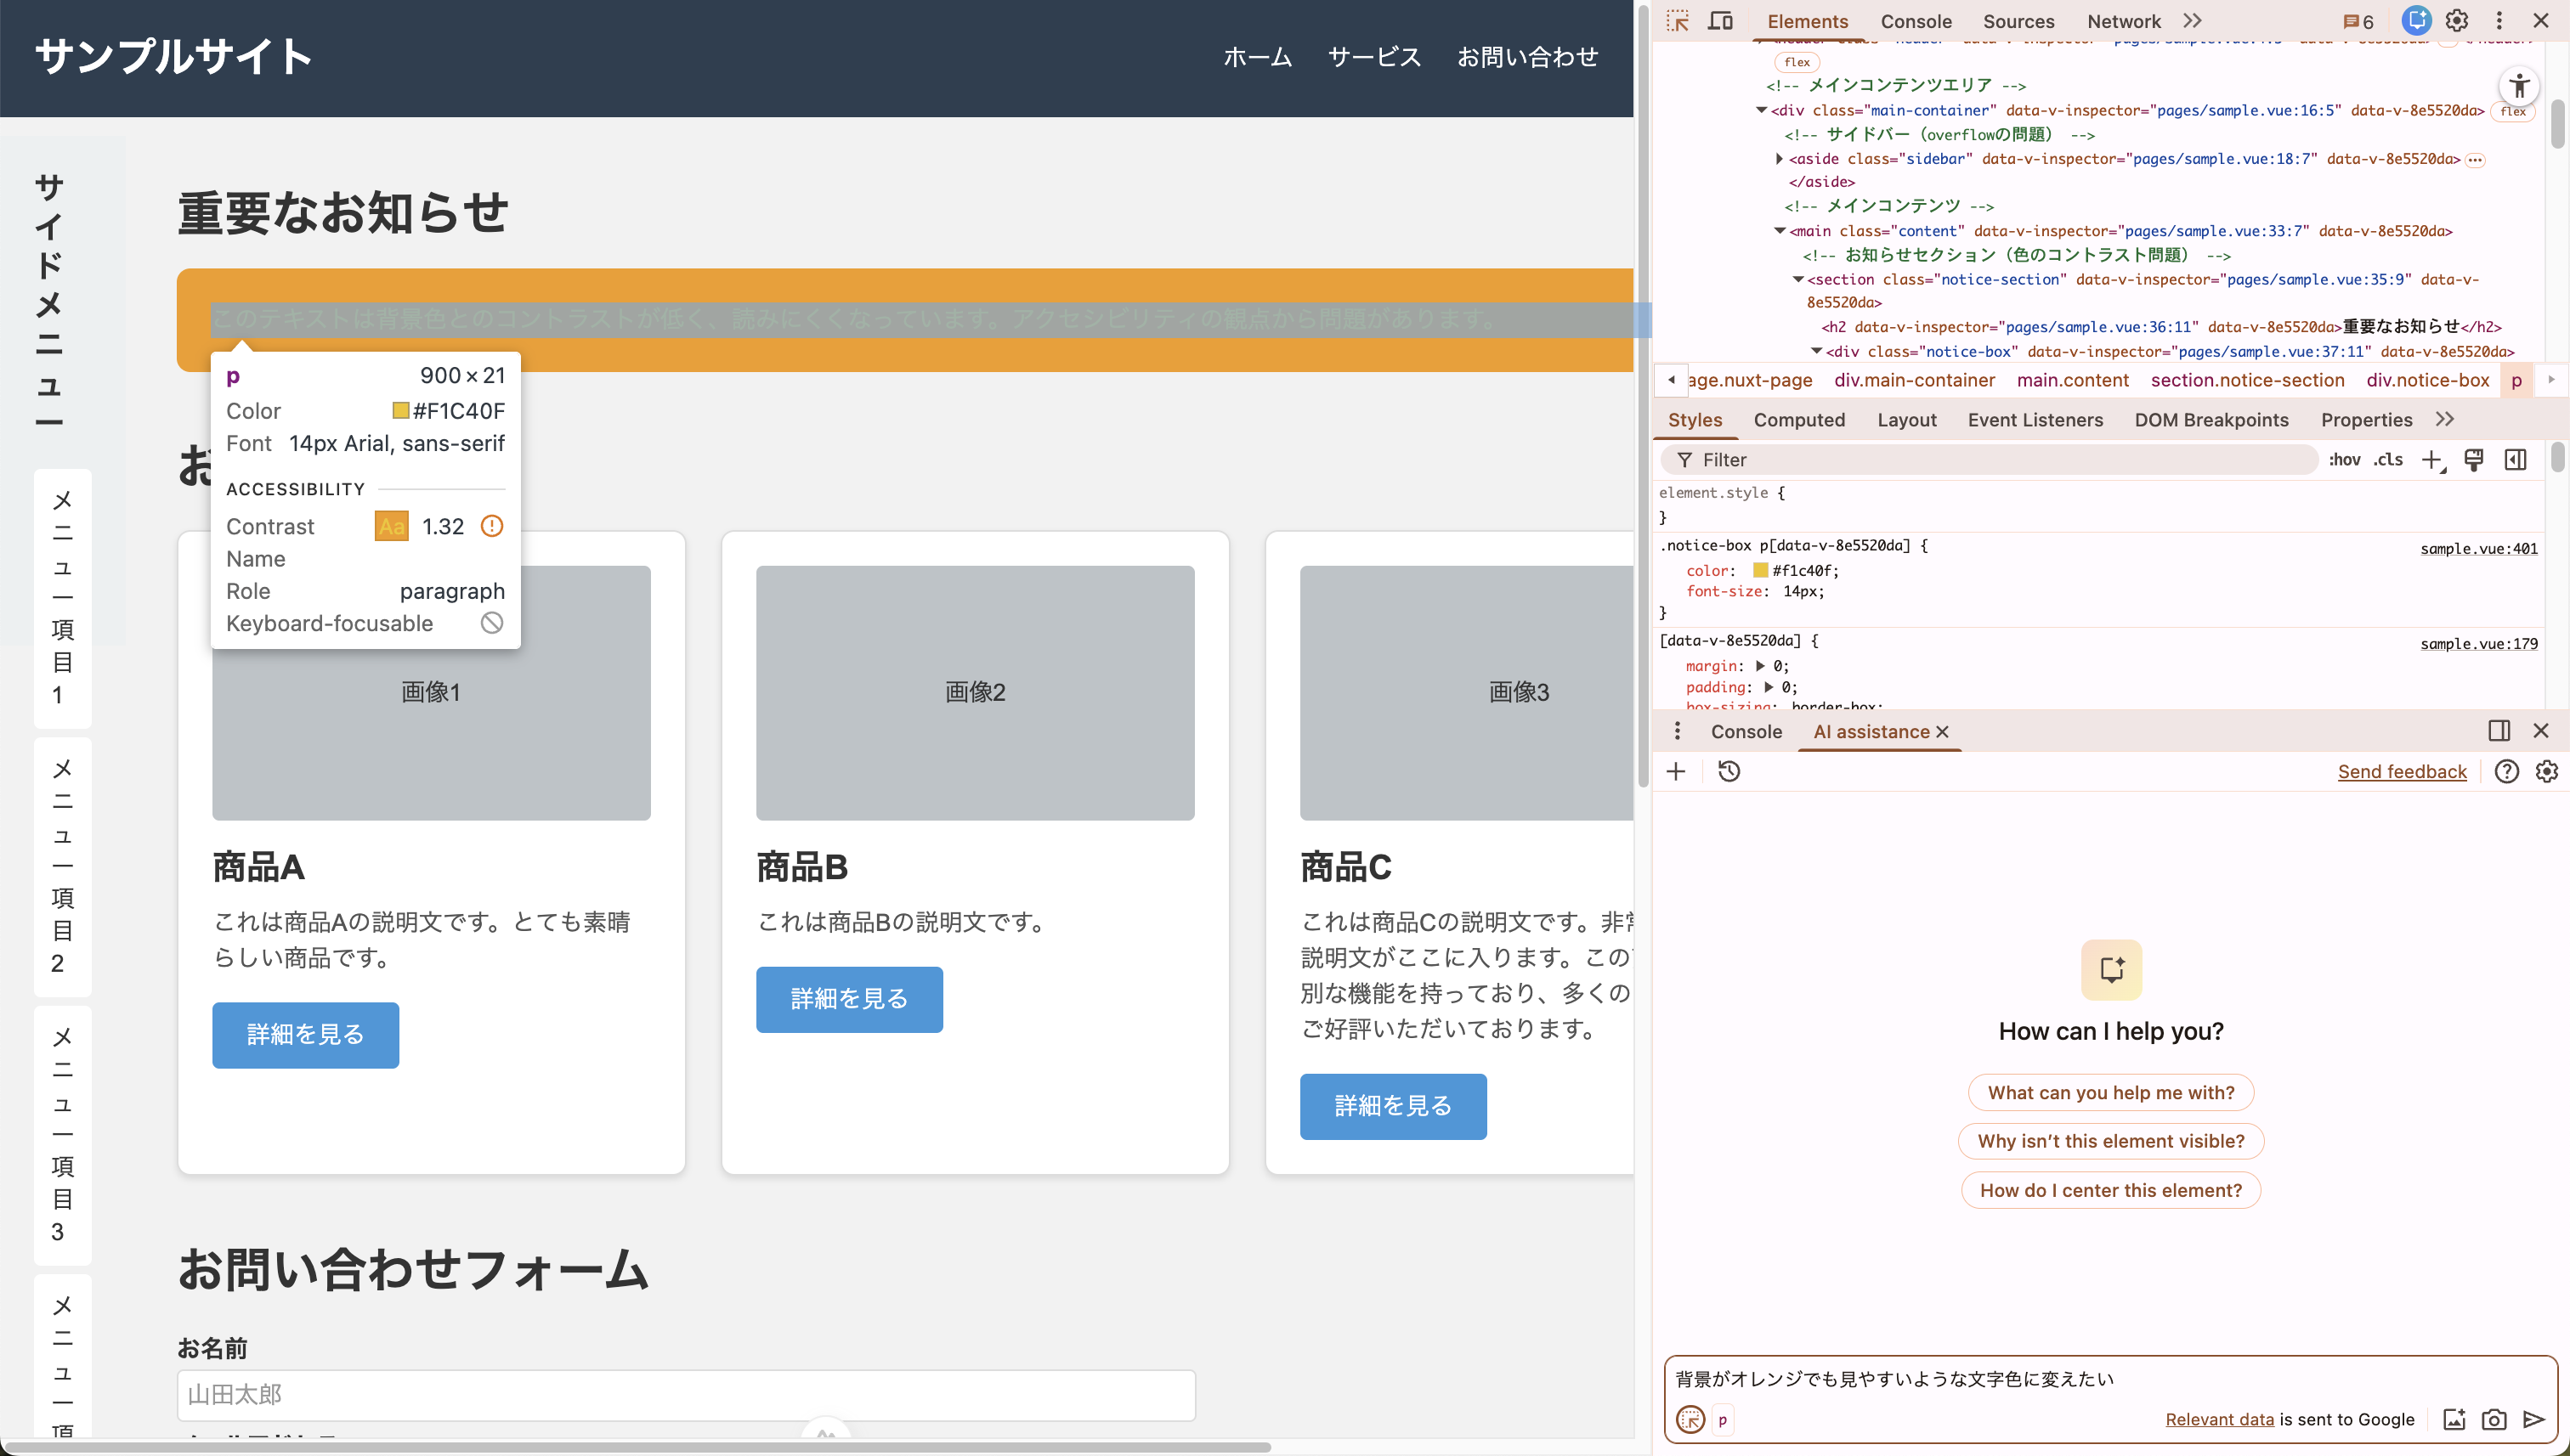The image size is (2570, 1456).
Task: Click 'Why isn't this element visible?' suggestion
Action: [x=2111, y=1141]
